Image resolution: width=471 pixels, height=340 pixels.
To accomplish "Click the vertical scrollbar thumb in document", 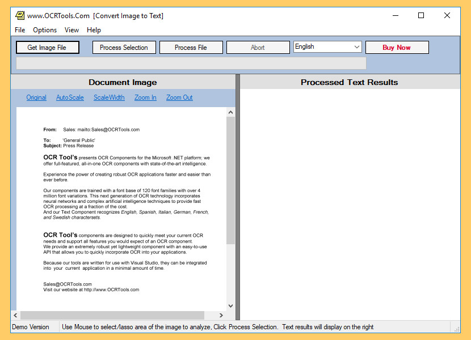I will [x=231, y=181].
